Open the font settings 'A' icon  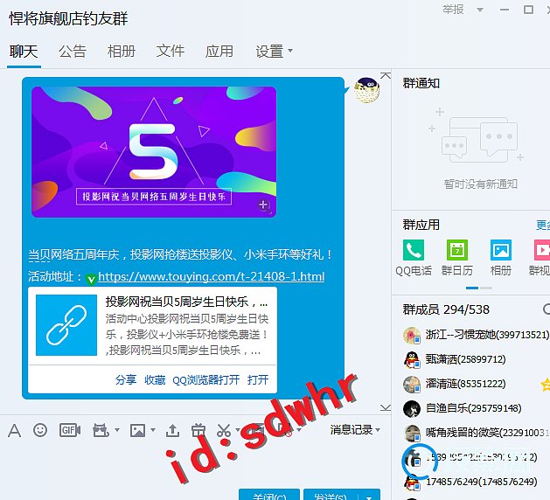pos(14,430)
